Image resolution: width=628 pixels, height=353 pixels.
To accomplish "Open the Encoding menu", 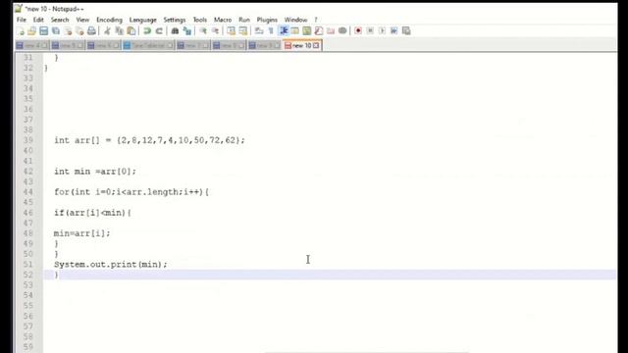I will [109, 20].
